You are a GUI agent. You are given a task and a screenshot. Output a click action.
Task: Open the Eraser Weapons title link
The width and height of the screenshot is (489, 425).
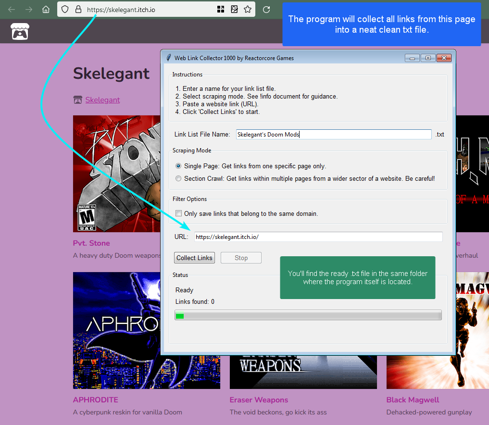tap(259, 400)
